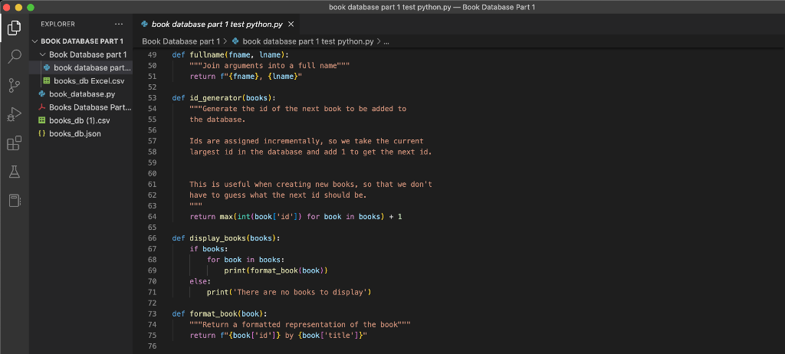Click the yellow macOS minimize button
This screenshot has height=354, width=785.
click(x=18, y=8)
